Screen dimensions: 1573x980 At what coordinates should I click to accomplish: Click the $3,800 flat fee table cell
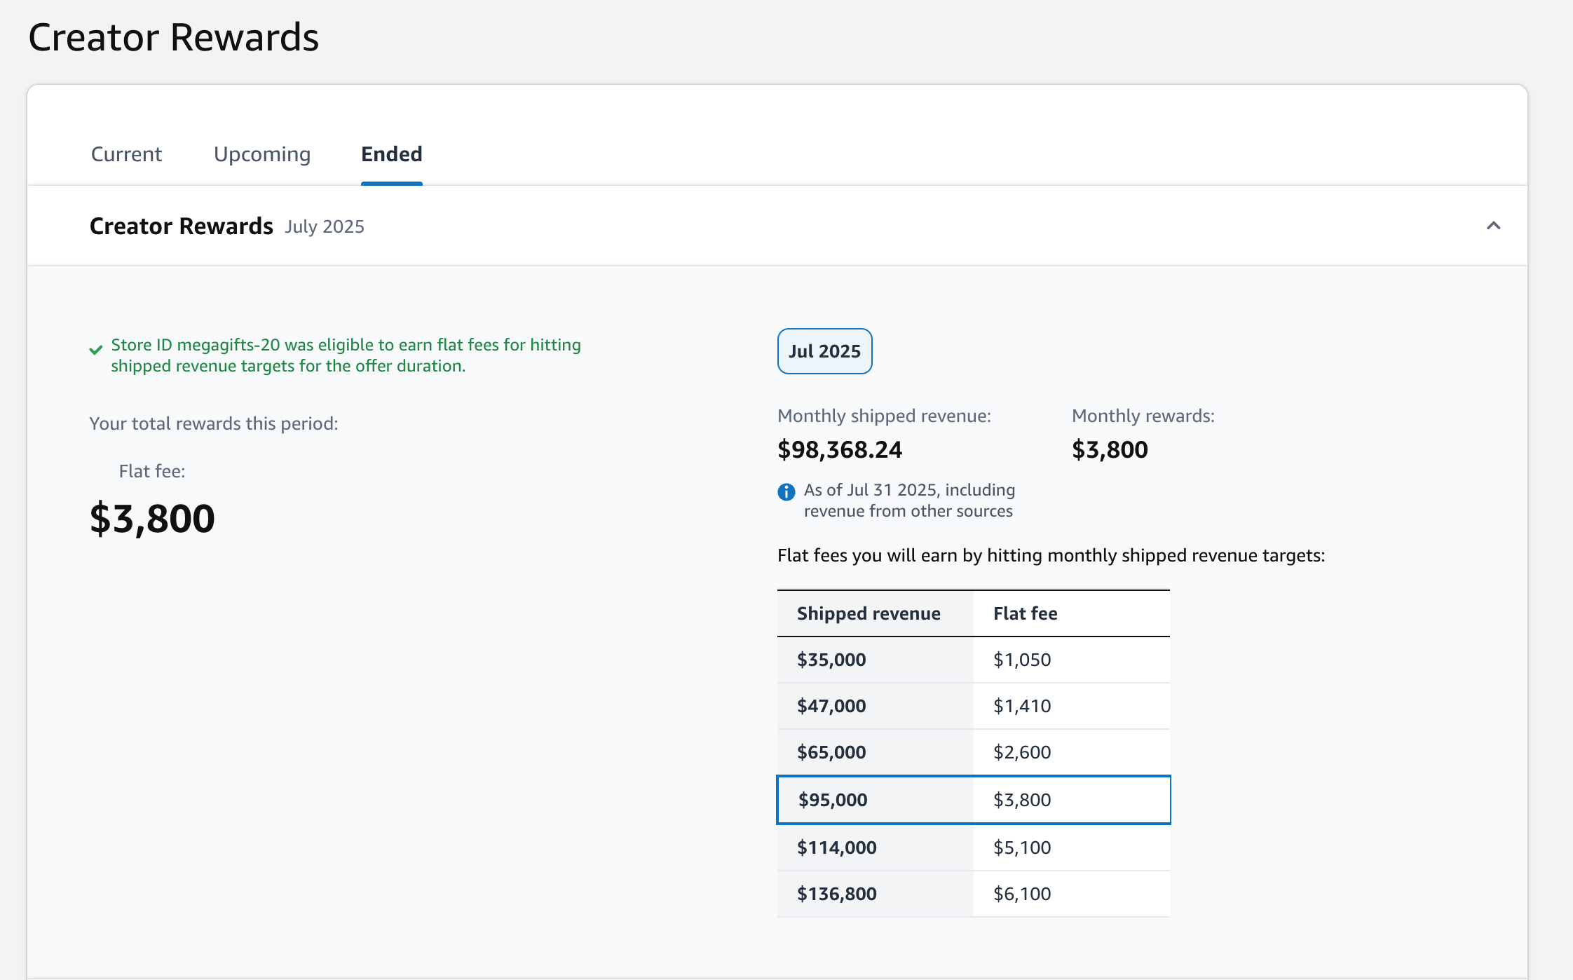click(x=1022, y=800)
